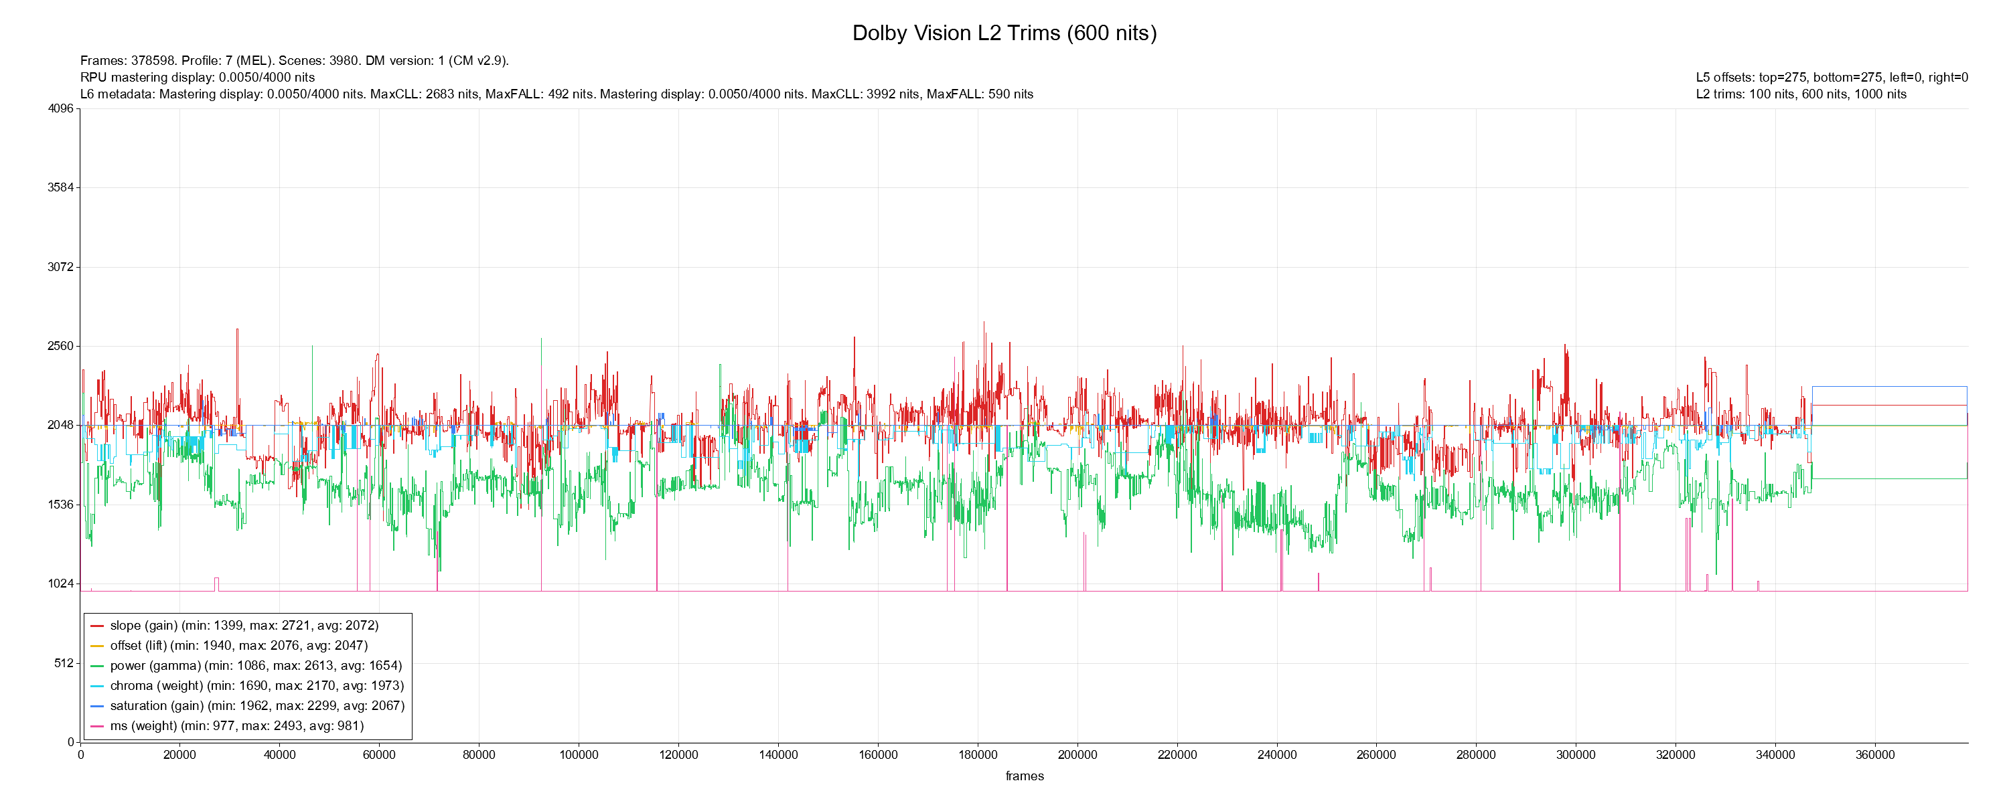Click the 360000 tick on the x-axis

pos(1874,755)
